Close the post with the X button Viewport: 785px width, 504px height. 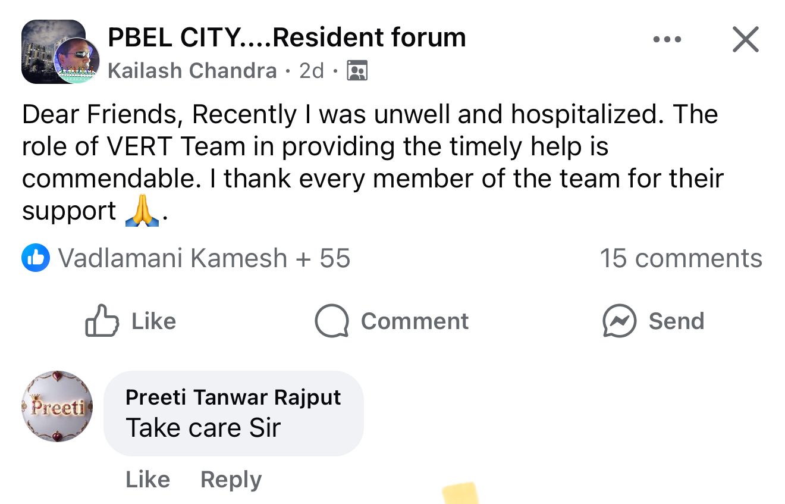[x=745, y=40]
